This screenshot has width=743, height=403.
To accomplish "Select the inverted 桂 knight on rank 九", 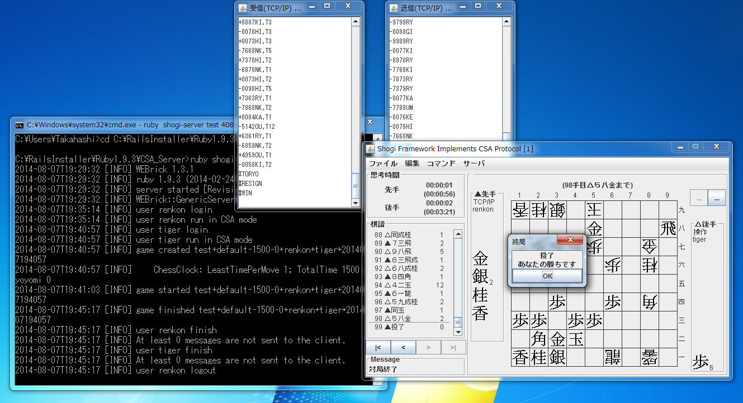I will click(x=539, y=210).
